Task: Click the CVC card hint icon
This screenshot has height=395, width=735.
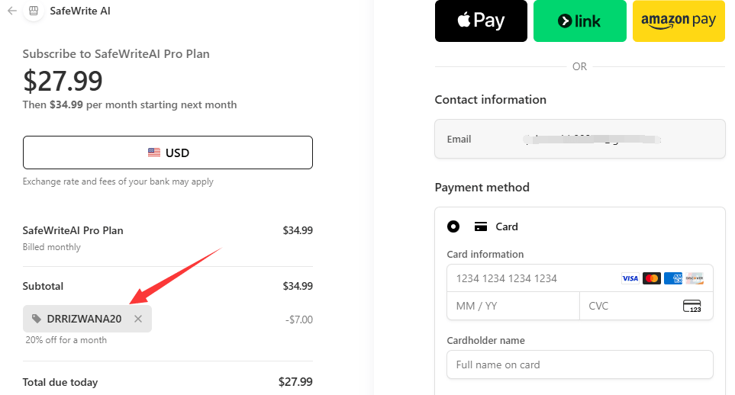Action: pos(691,306)
